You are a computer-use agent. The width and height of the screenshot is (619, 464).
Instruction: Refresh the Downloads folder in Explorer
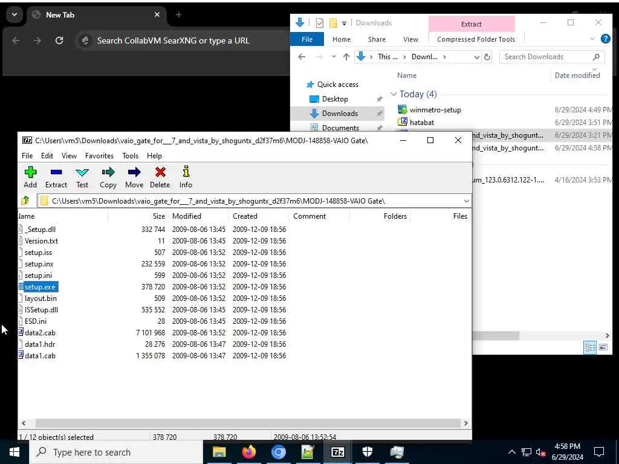(488, 57)
